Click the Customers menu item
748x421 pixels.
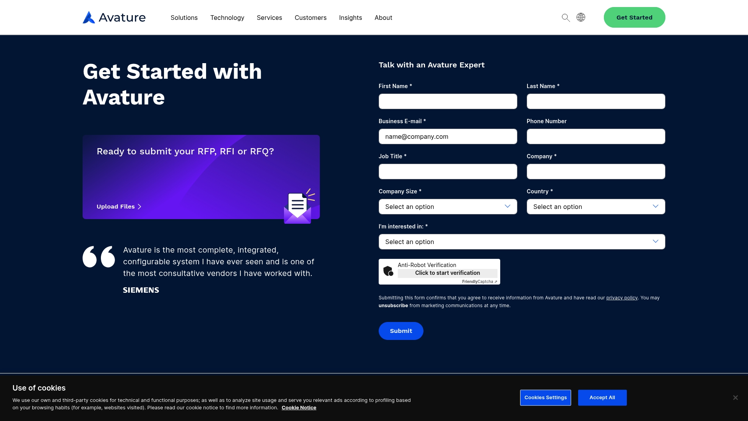(x=310, y=17)
